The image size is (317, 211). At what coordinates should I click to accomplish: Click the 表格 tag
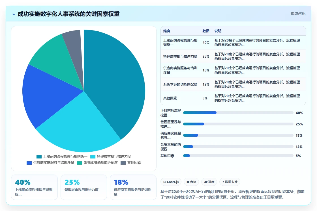click(x=191, y=182)
